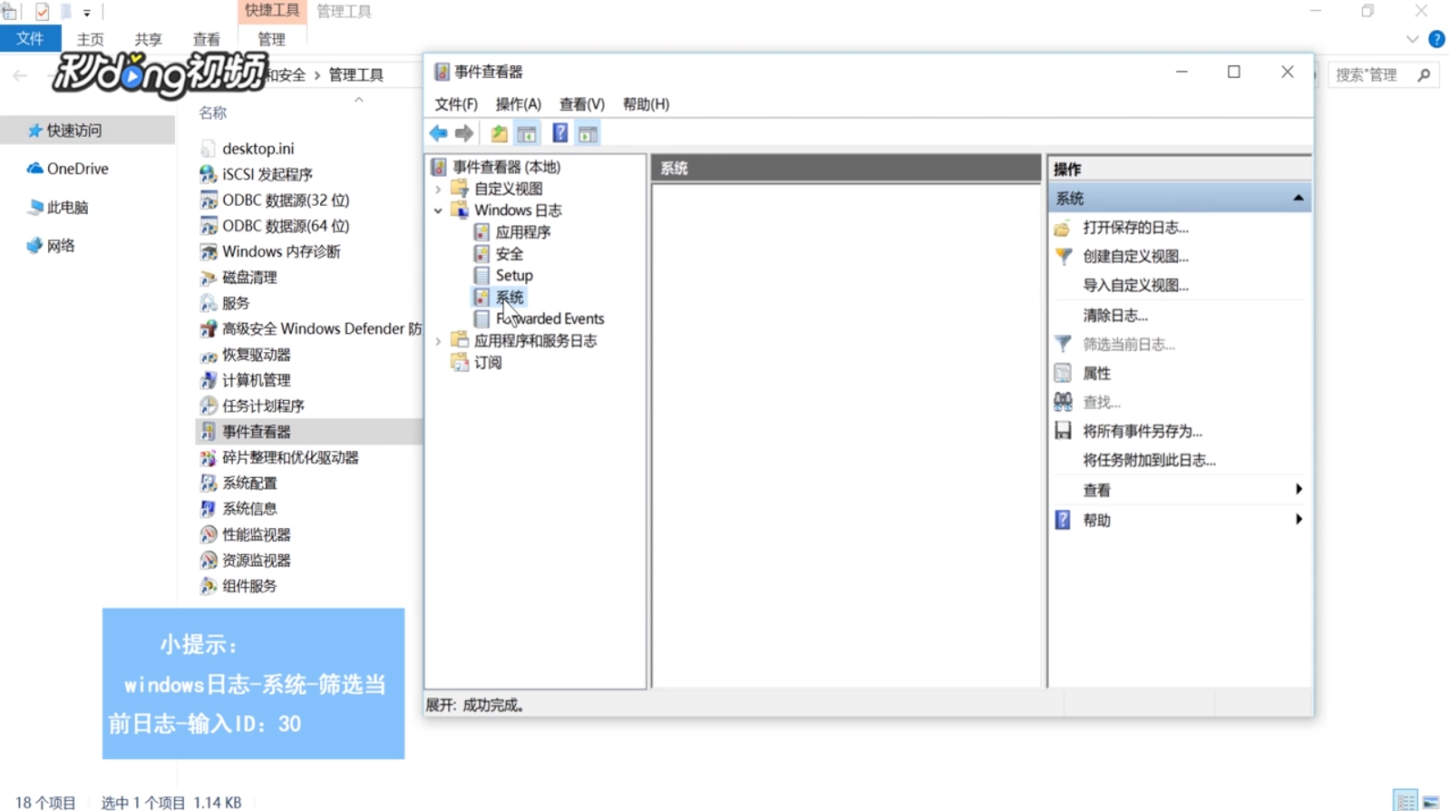The height and width of the screenshot is (811, 1449).
Task: Click 导入自定义视图... action
Action: tap(1135, 286)
